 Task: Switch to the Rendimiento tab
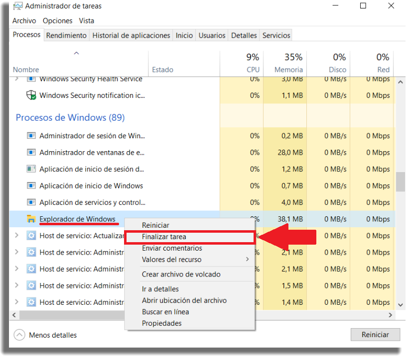(66, 35)
